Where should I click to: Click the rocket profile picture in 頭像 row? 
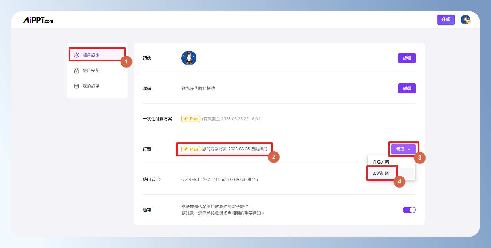coord(189,58)
